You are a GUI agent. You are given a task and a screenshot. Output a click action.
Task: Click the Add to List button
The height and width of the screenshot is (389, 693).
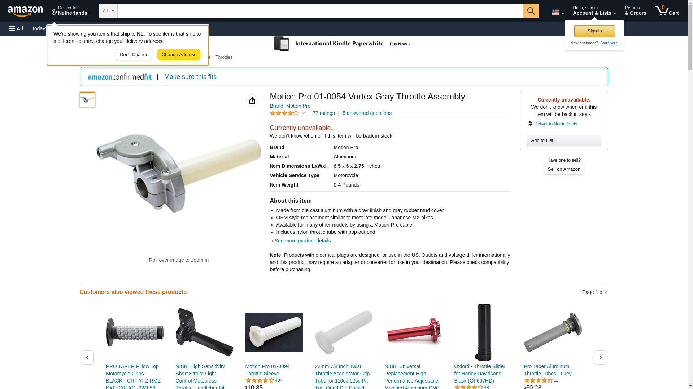(x=564, y=140)
